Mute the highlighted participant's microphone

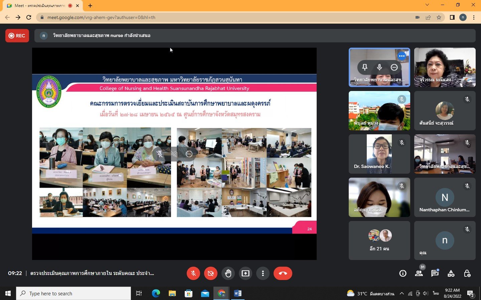(379, 67)
